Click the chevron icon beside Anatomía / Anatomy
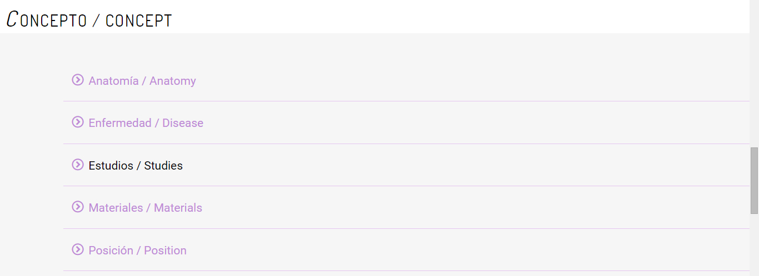The height and width of the screenshot is (276, 759). tap(78, 80)
